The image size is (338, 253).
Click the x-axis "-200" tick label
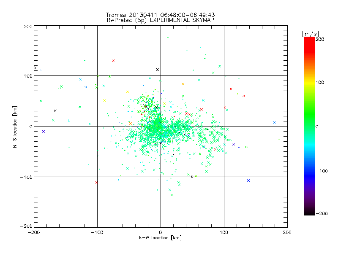[34, 232]
